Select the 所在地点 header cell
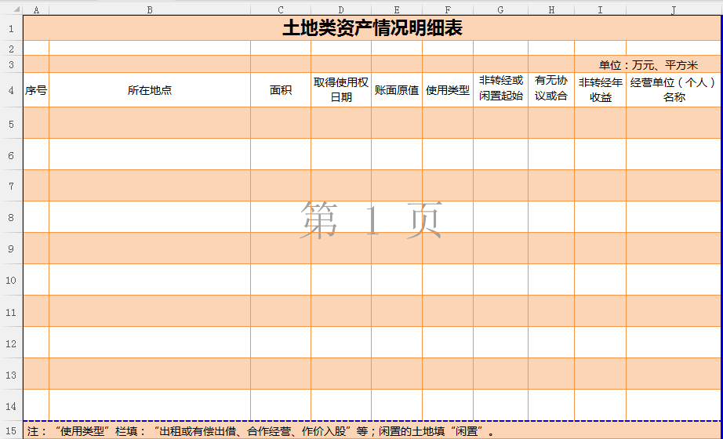This screenshot has width=723, height=439. point(149,90)
